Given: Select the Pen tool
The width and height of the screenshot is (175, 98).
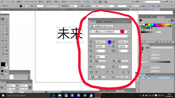Looking at the screenshot, I should tap(3, 25).
